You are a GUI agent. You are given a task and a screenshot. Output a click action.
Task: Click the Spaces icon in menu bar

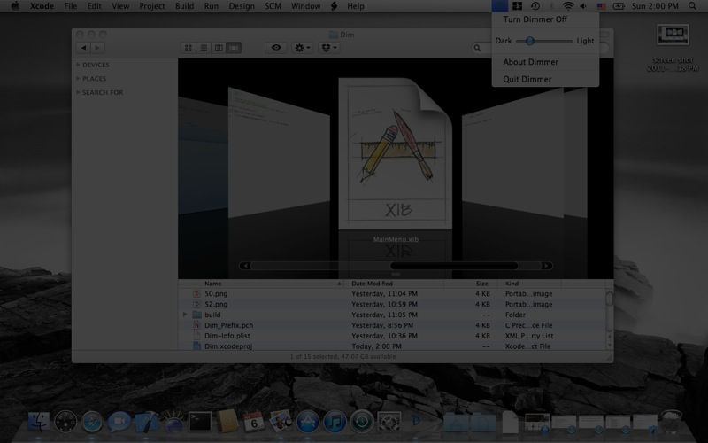518,6
